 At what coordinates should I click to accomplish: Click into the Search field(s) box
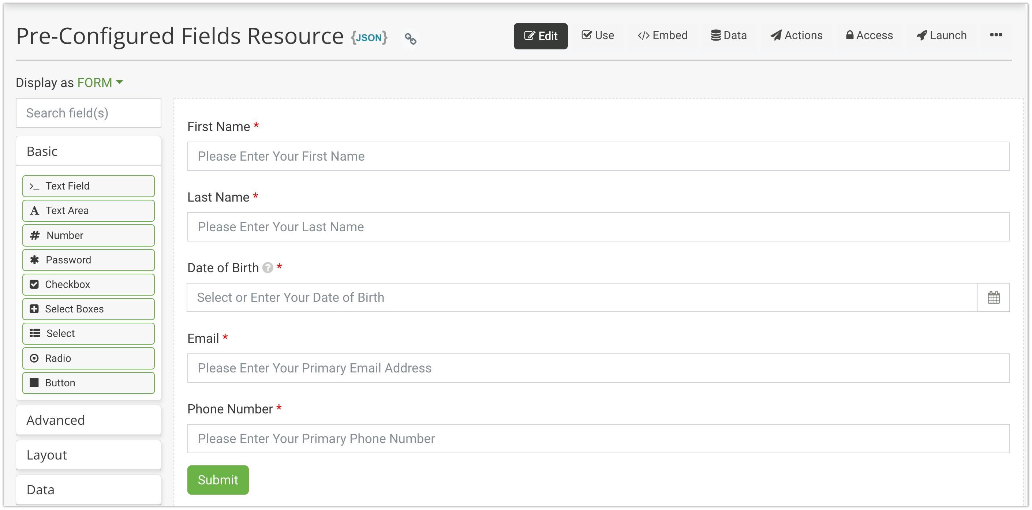click(89, 113)
